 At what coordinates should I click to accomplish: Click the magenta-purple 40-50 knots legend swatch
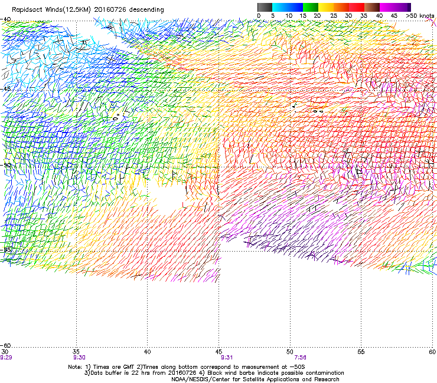tap(395, 7)
